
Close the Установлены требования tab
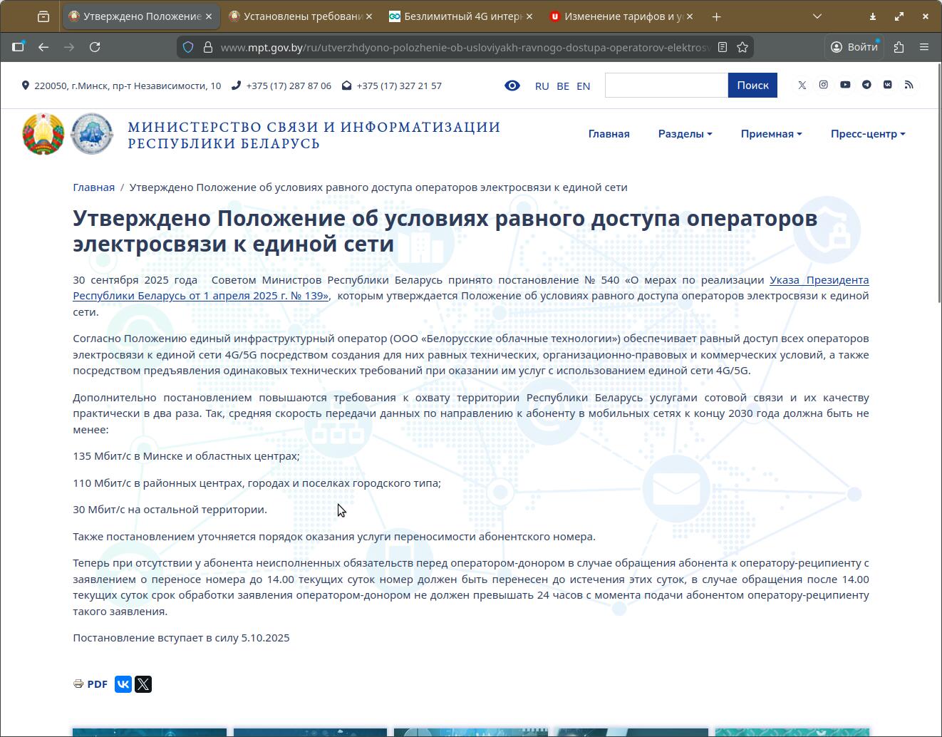coord(368,16)
